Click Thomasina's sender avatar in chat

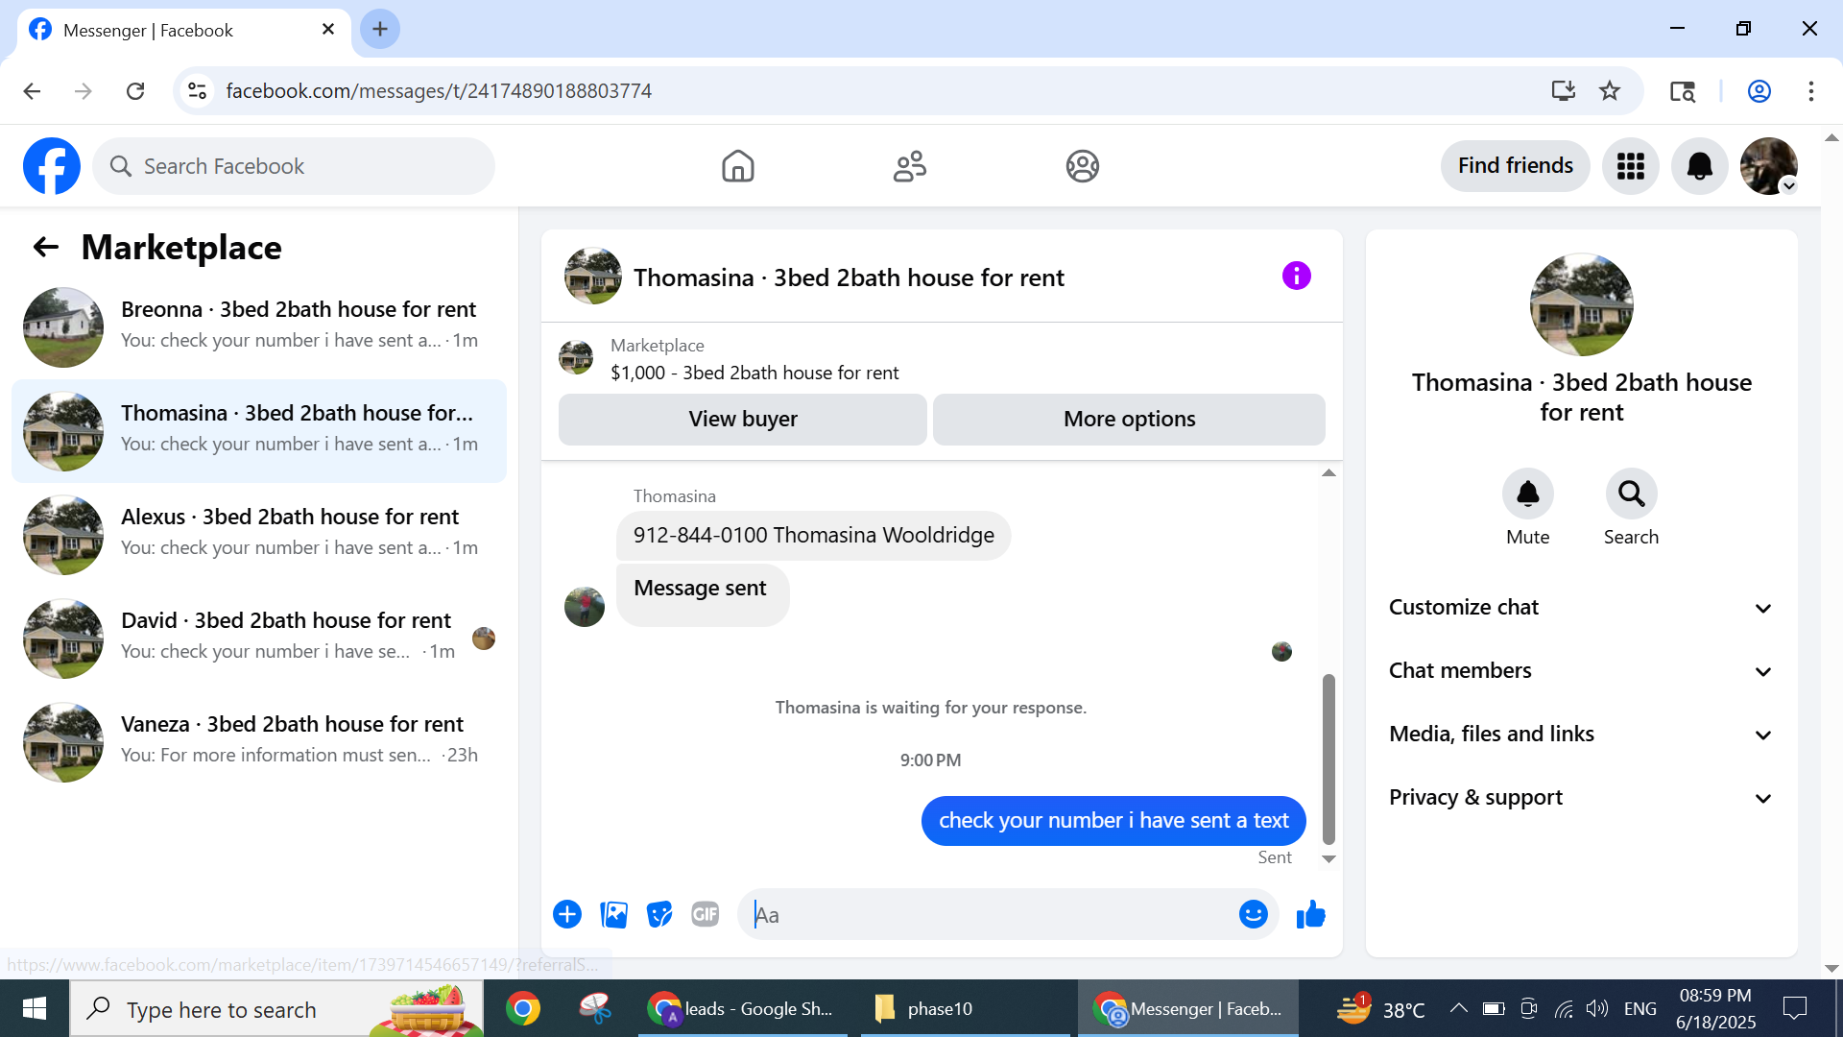coord(584,607)
